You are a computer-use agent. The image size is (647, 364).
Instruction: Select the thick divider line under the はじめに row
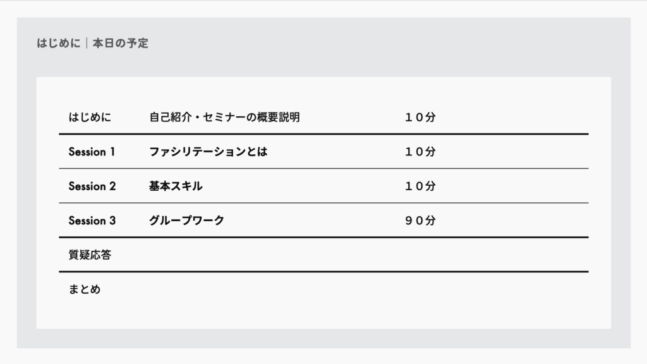(x=323, y=134)
